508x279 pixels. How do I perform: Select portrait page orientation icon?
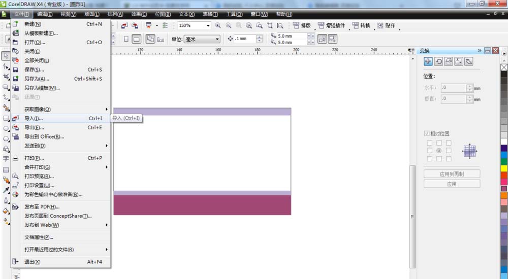[126, 39]
